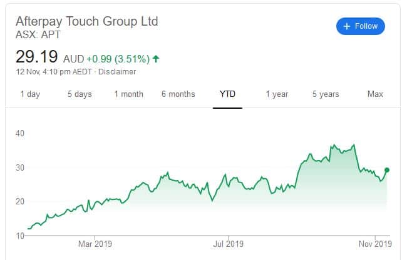Click the +0.99 (3.51%) price change
This screenshot has height=260, width=407.
click(x=117, y=59)
